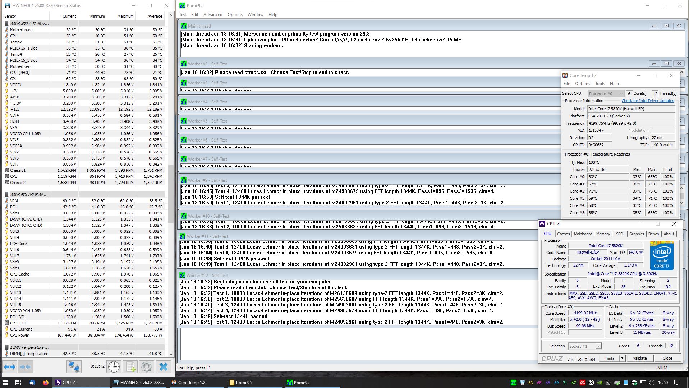Switch to the Bench tab in CPU-Z

653,234
